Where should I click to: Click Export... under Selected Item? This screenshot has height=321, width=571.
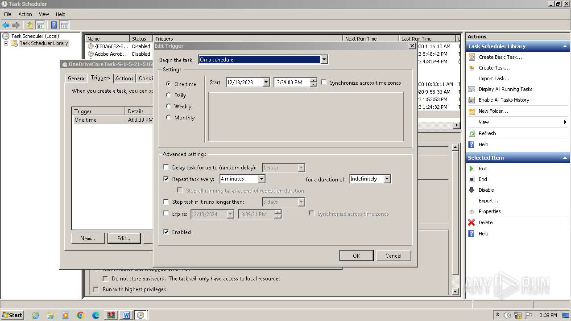[488, 201]
